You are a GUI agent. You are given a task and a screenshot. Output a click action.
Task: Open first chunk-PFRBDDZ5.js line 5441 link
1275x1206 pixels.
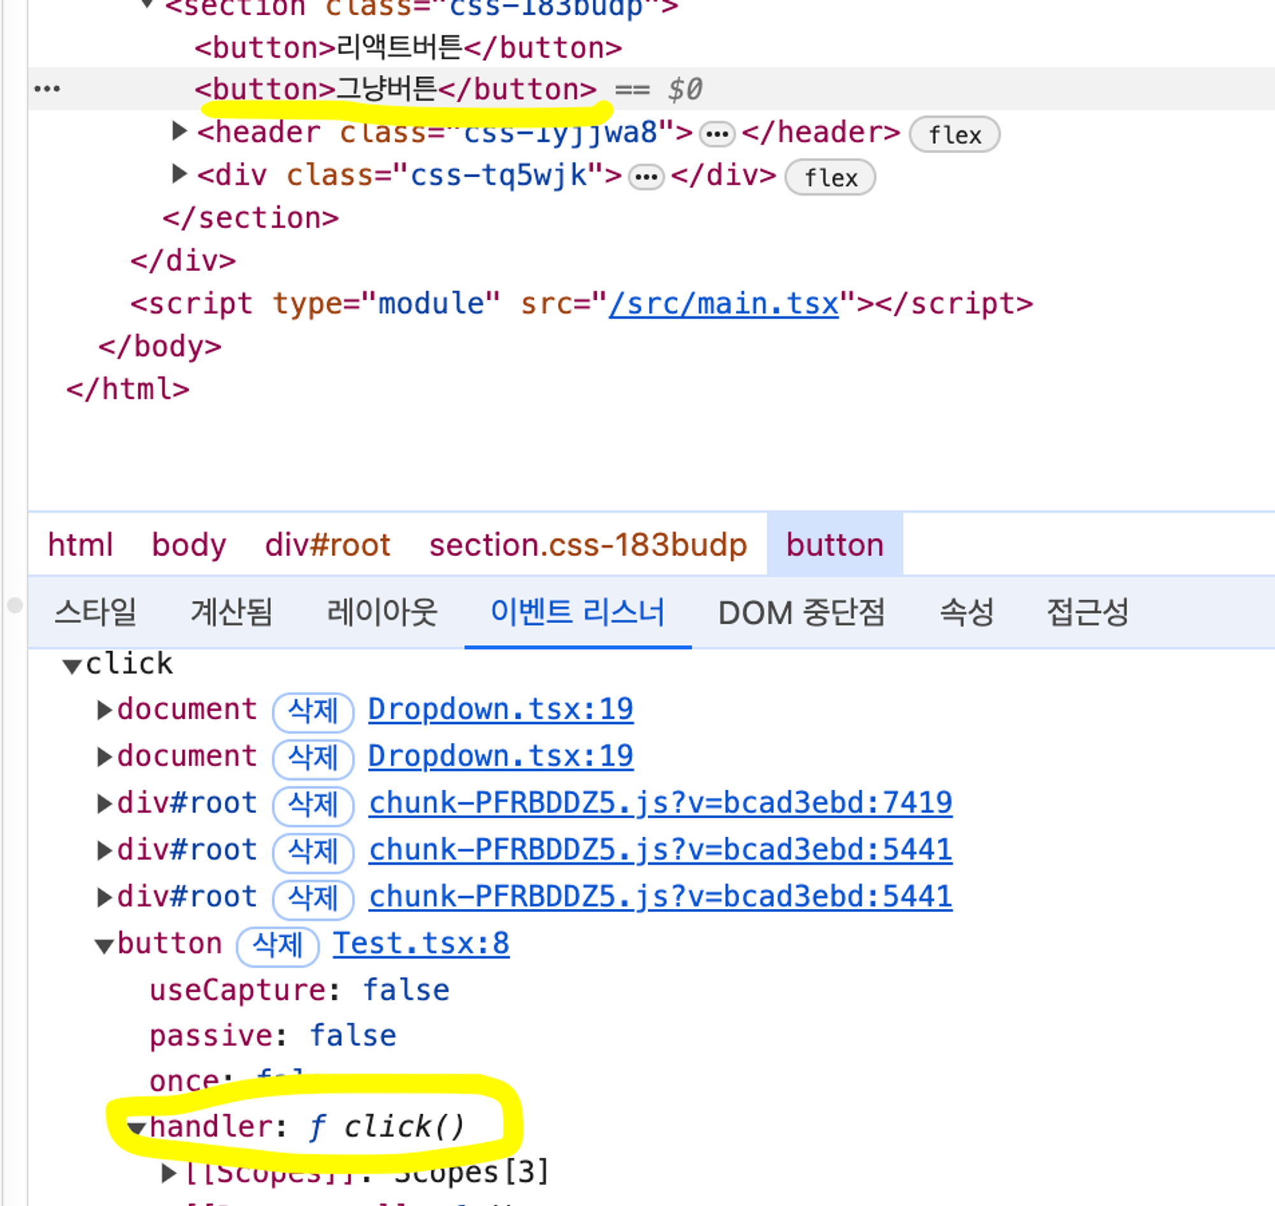660,851
